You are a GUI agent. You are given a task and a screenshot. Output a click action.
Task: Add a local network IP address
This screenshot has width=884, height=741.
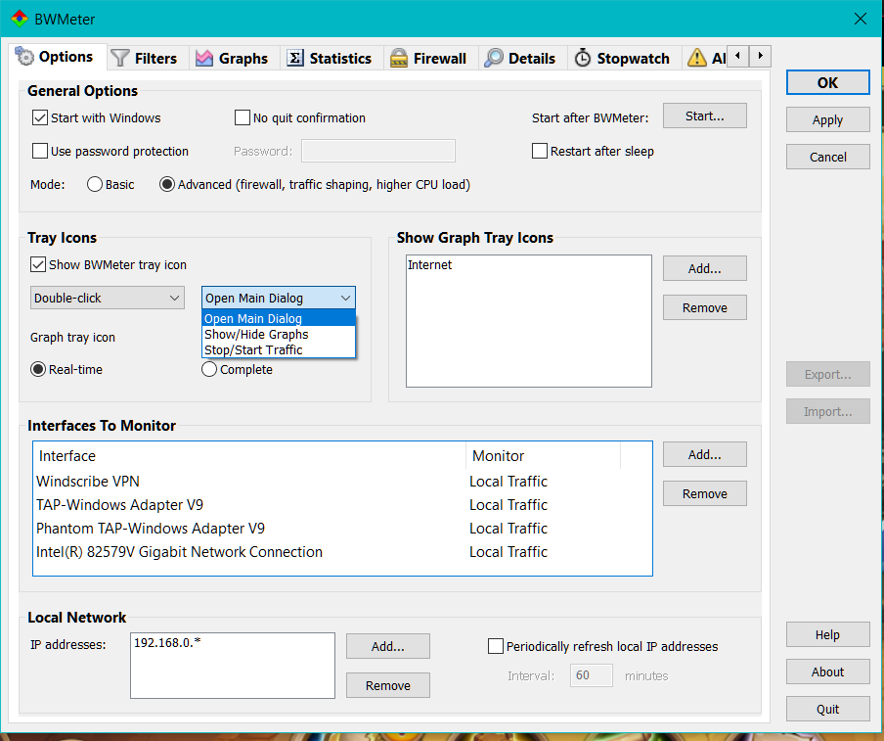point(388,646)
